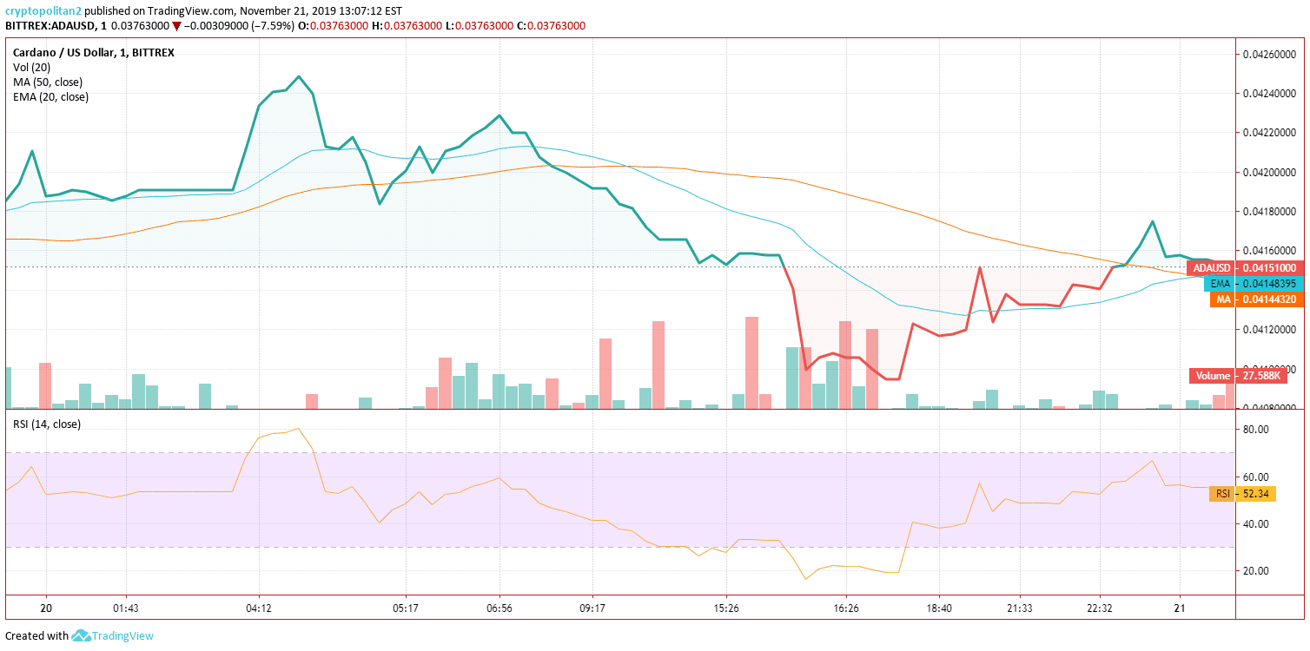Screen dimensions: 1310x651
Task: Click the 15:26 time axis label
Action: coord(726,608)
